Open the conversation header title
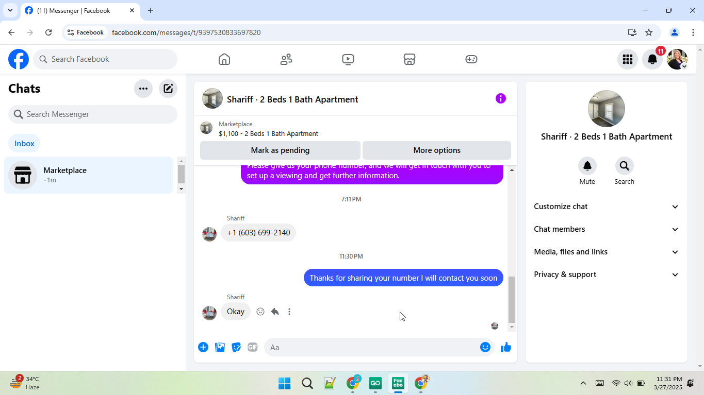 point(292,99)
